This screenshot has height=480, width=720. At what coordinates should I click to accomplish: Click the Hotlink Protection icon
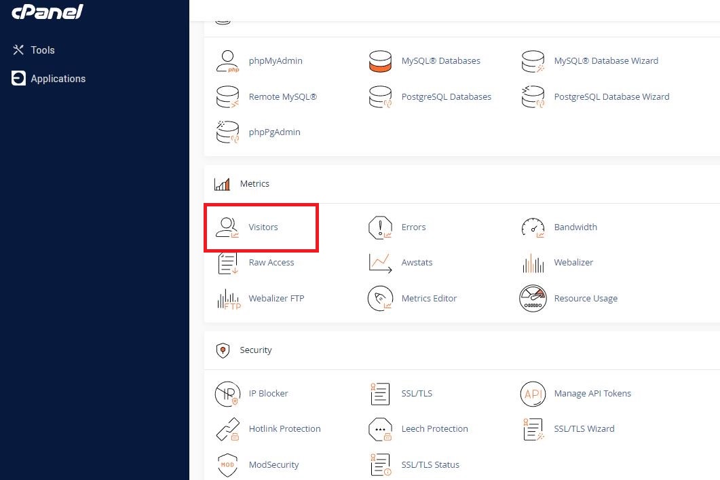point(228,429)
